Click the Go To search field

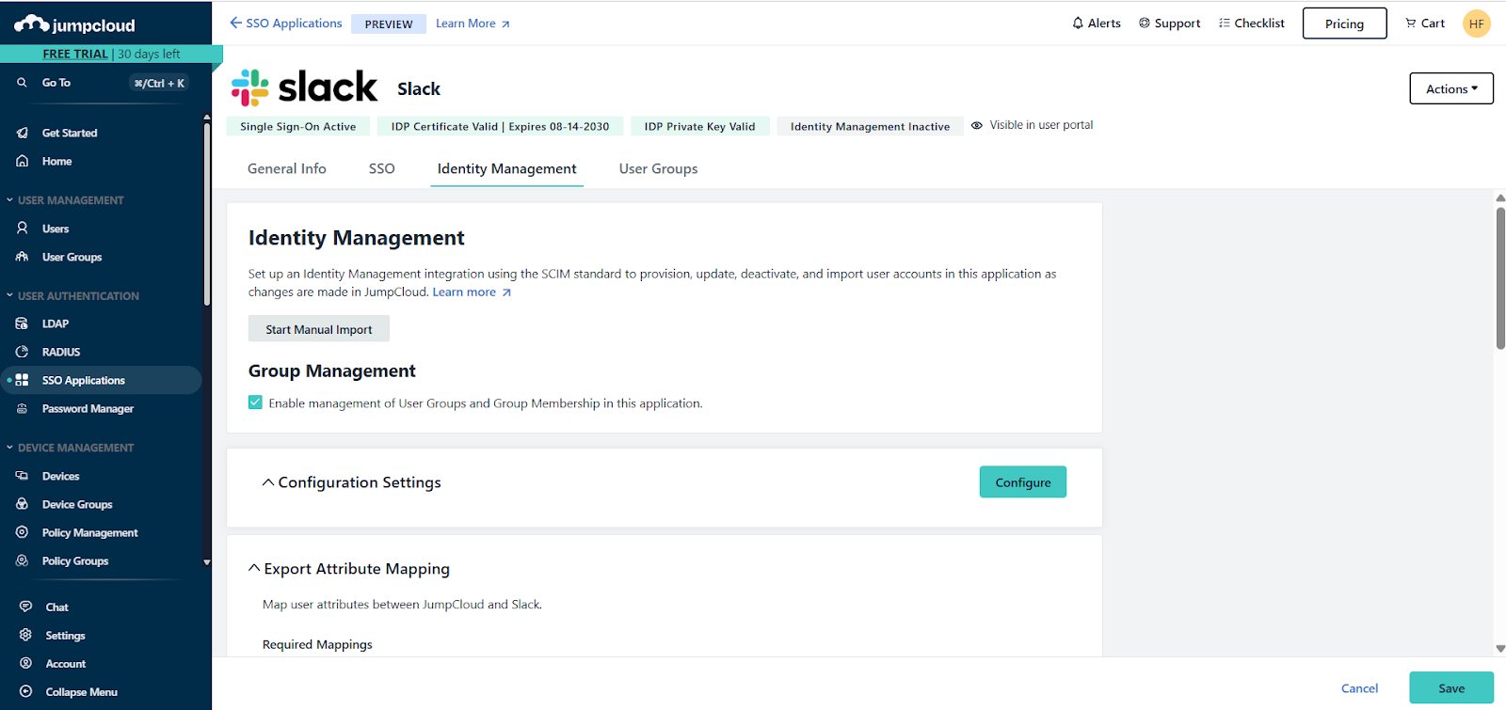click(x=104, y=83)
